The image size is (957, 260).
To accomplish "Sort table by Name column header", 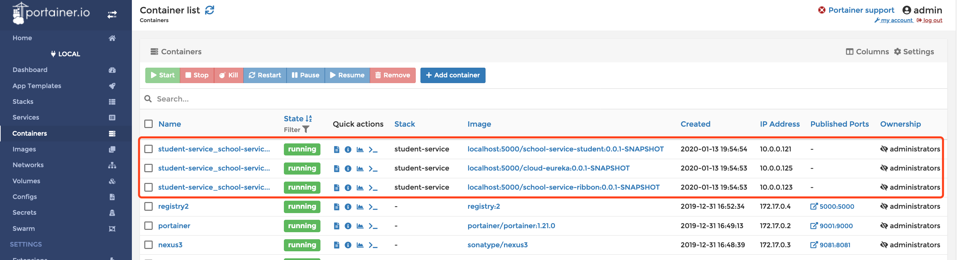I will (x=170, y=124).
